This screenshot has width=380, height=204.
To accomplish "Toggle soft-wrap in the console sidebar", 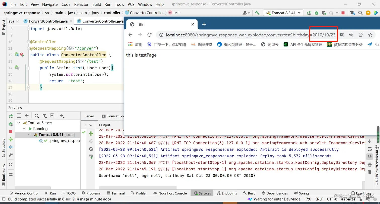I will click(370, 149).
